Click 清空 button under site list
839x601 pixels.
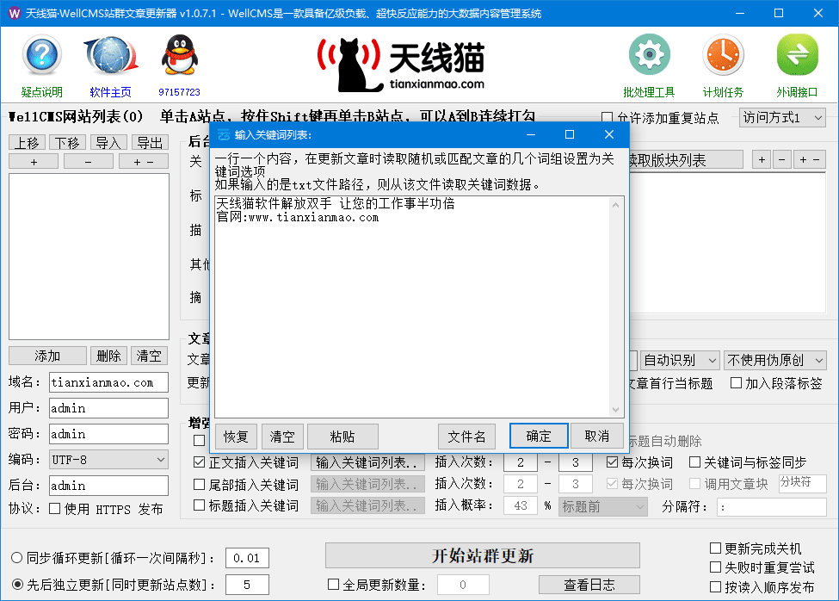(x=149, y=356)
